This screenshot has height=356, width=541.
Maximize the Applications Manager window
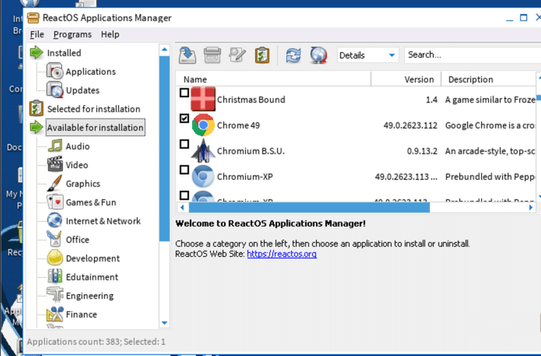point(524,17)
